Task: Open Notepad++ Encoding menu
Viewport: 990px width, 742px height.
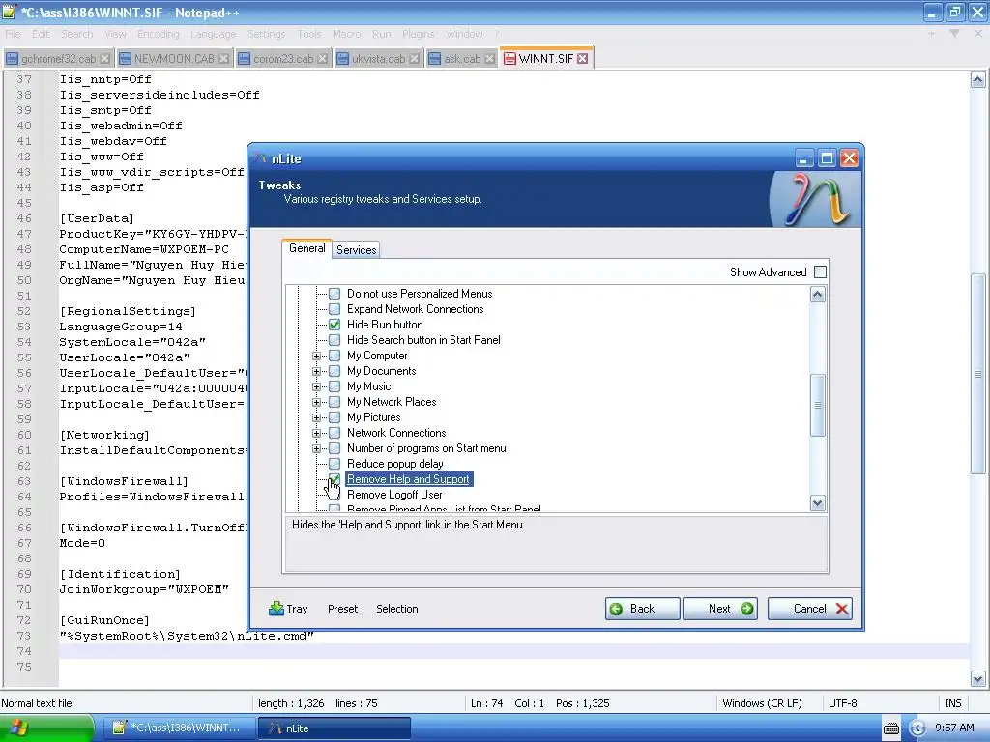Action: [159, 34]
